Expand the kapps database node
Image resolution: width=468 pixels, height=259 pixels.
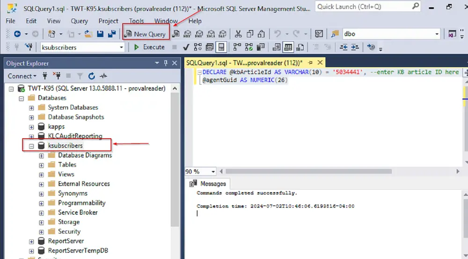[31, 127]
